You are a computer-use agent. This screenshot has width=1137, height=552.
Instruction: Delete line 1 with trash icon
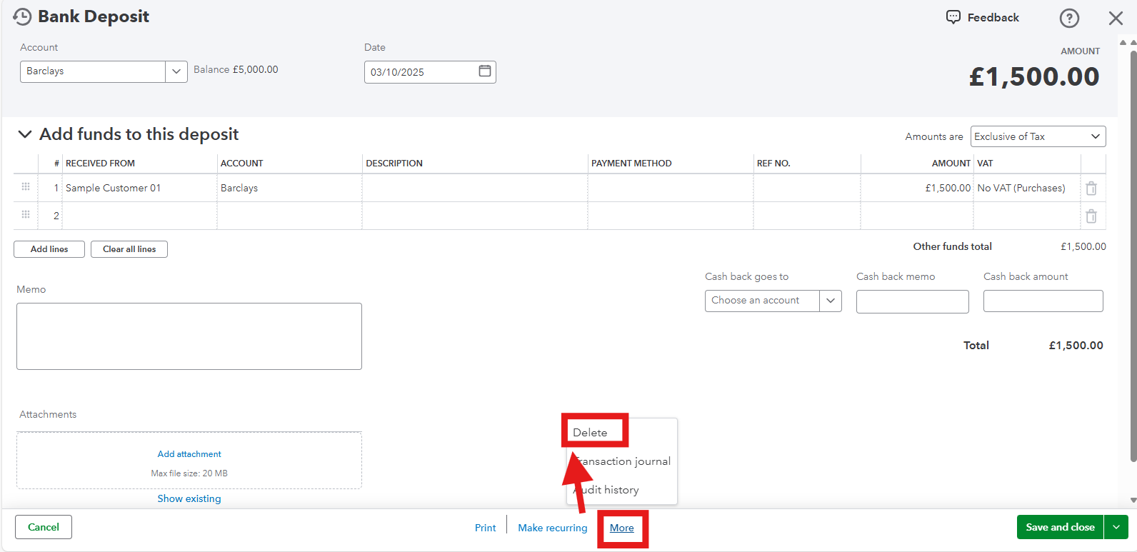(1091, 189)
